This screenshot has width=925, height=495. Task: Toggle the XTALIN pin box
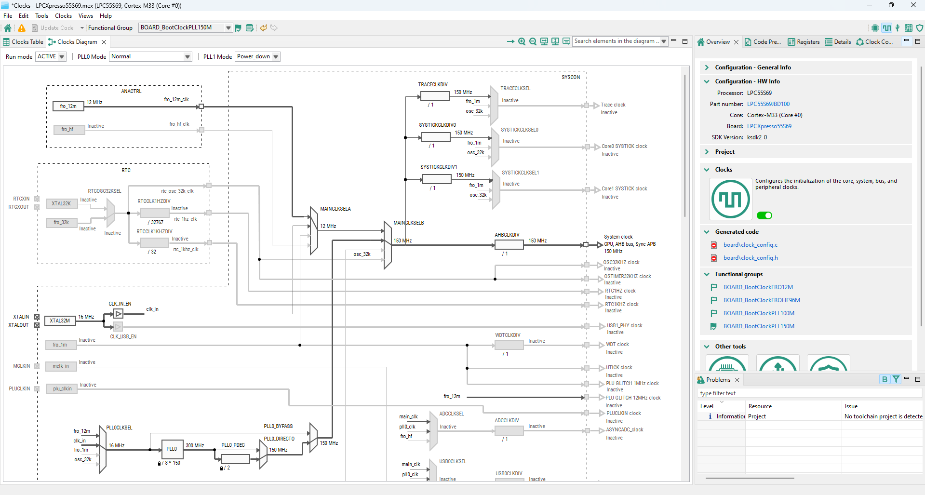37,317
